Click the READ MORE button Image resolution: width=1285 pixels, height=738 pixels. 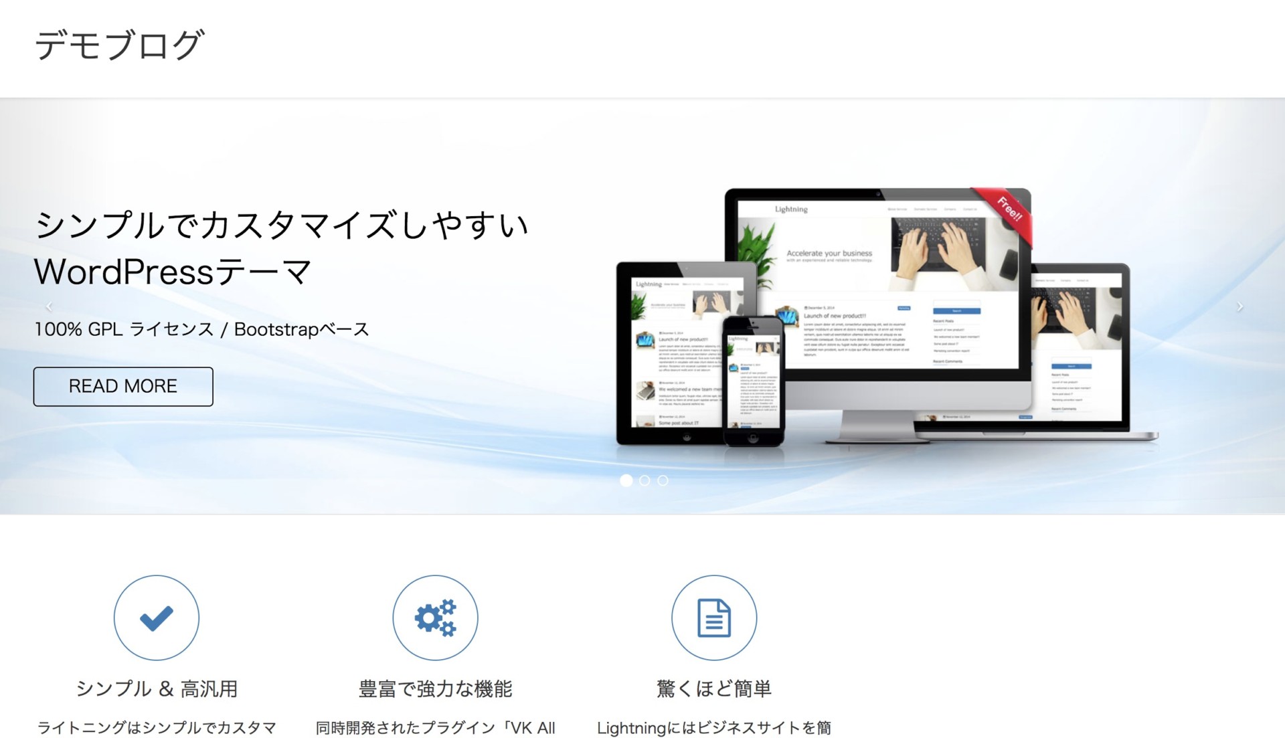(124, 385)
